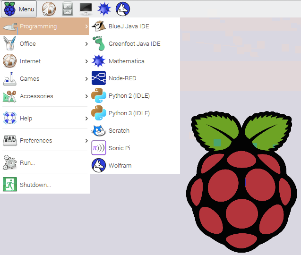This screenshot has height=255, width=301.
Task: Launch Node-RED text entry
Action: 122,78
